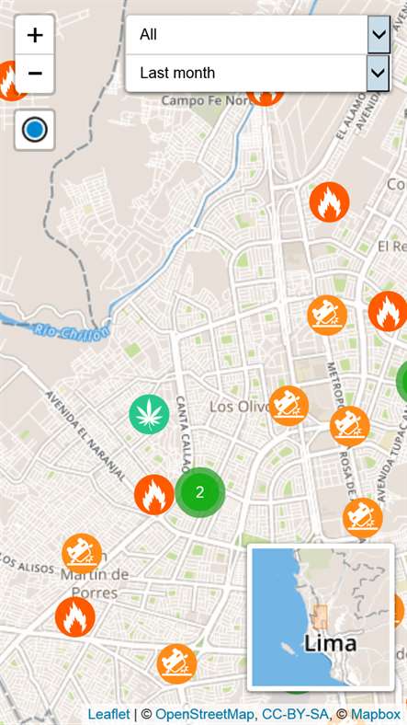
Task: Select the car crash marker near Los Olivos label
Action: coord(288,406)
